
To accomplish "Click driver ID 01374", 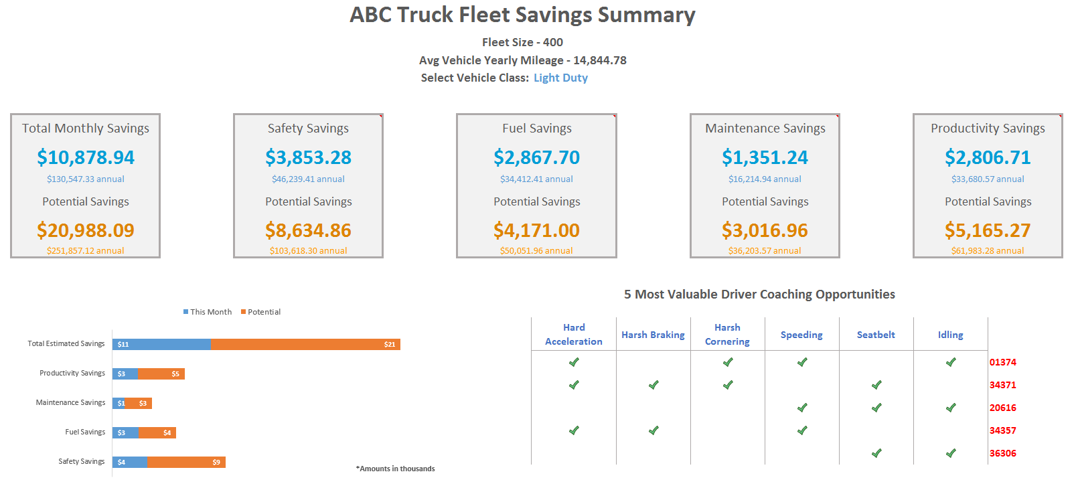I will tap(1002, 362).
